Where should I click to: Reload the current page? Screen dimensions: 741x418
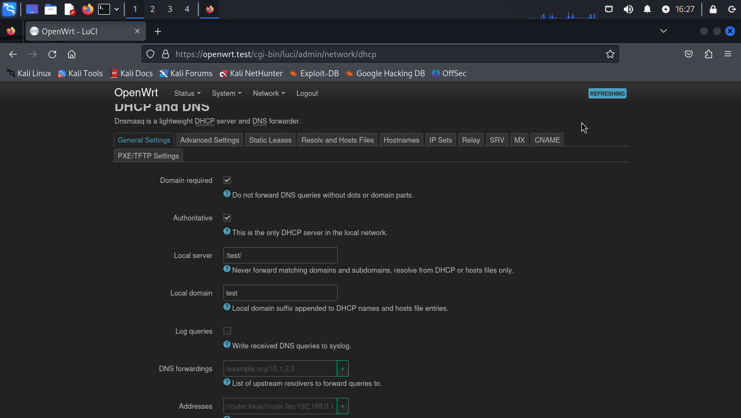pyautogui.click(x=52, y=54)
